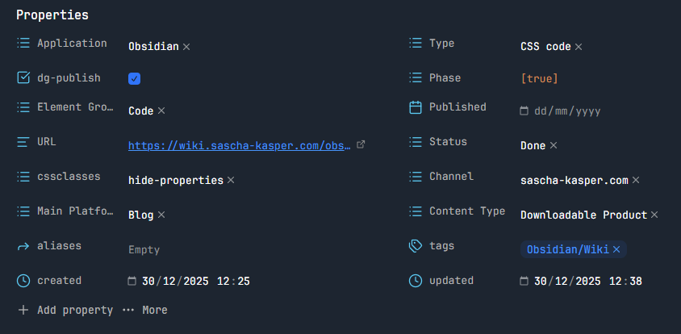This screenshot has height=334, width=681.
Task: Click the dg-publish property checkbox icon
Action: 23,78
